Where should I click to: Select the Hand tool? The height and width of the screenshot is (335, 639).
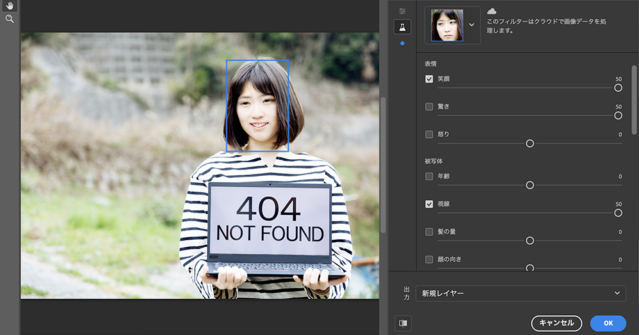[x=10, y=6]
